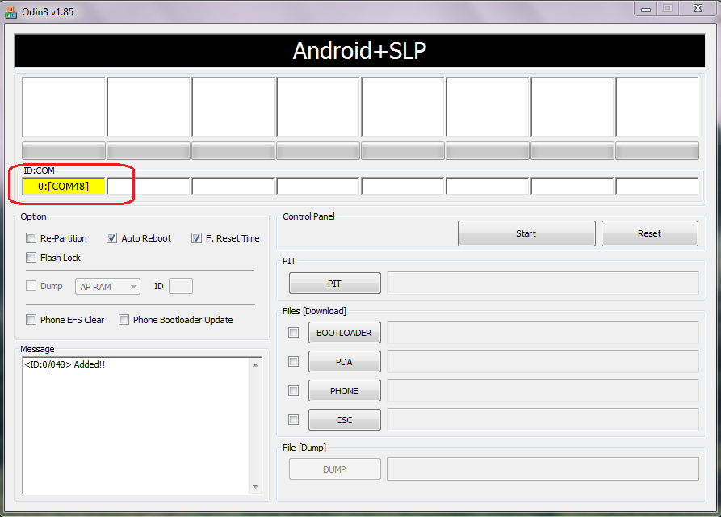
Task: Enable Phone Bootloader Update option
Action: (124, 320)
